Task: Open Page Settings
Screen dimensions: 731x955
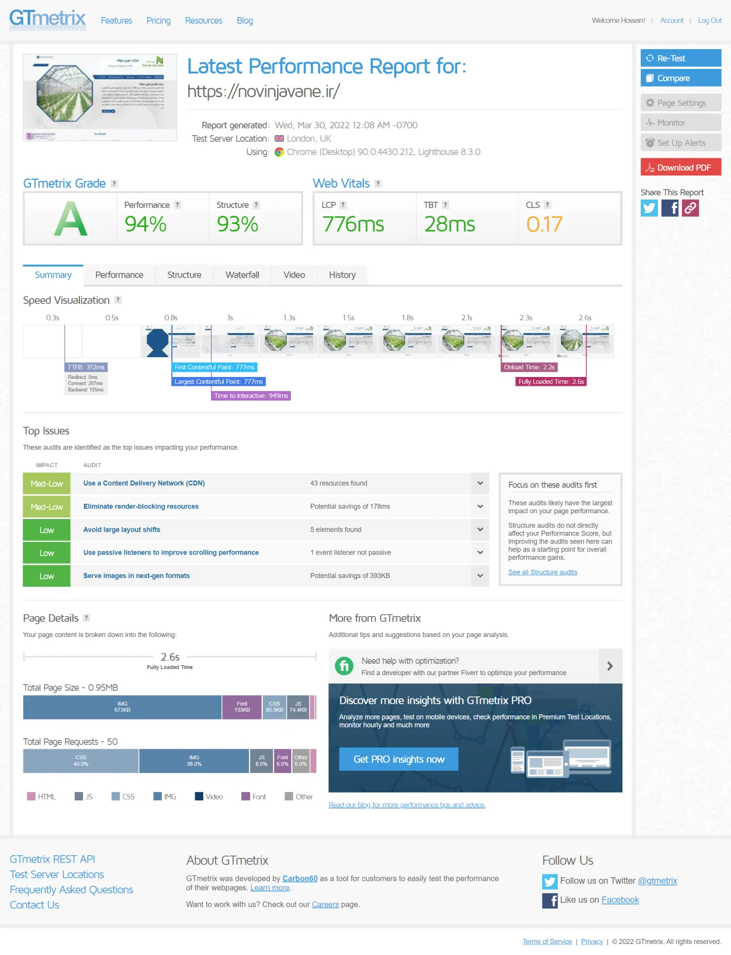Action: [681, 103]
